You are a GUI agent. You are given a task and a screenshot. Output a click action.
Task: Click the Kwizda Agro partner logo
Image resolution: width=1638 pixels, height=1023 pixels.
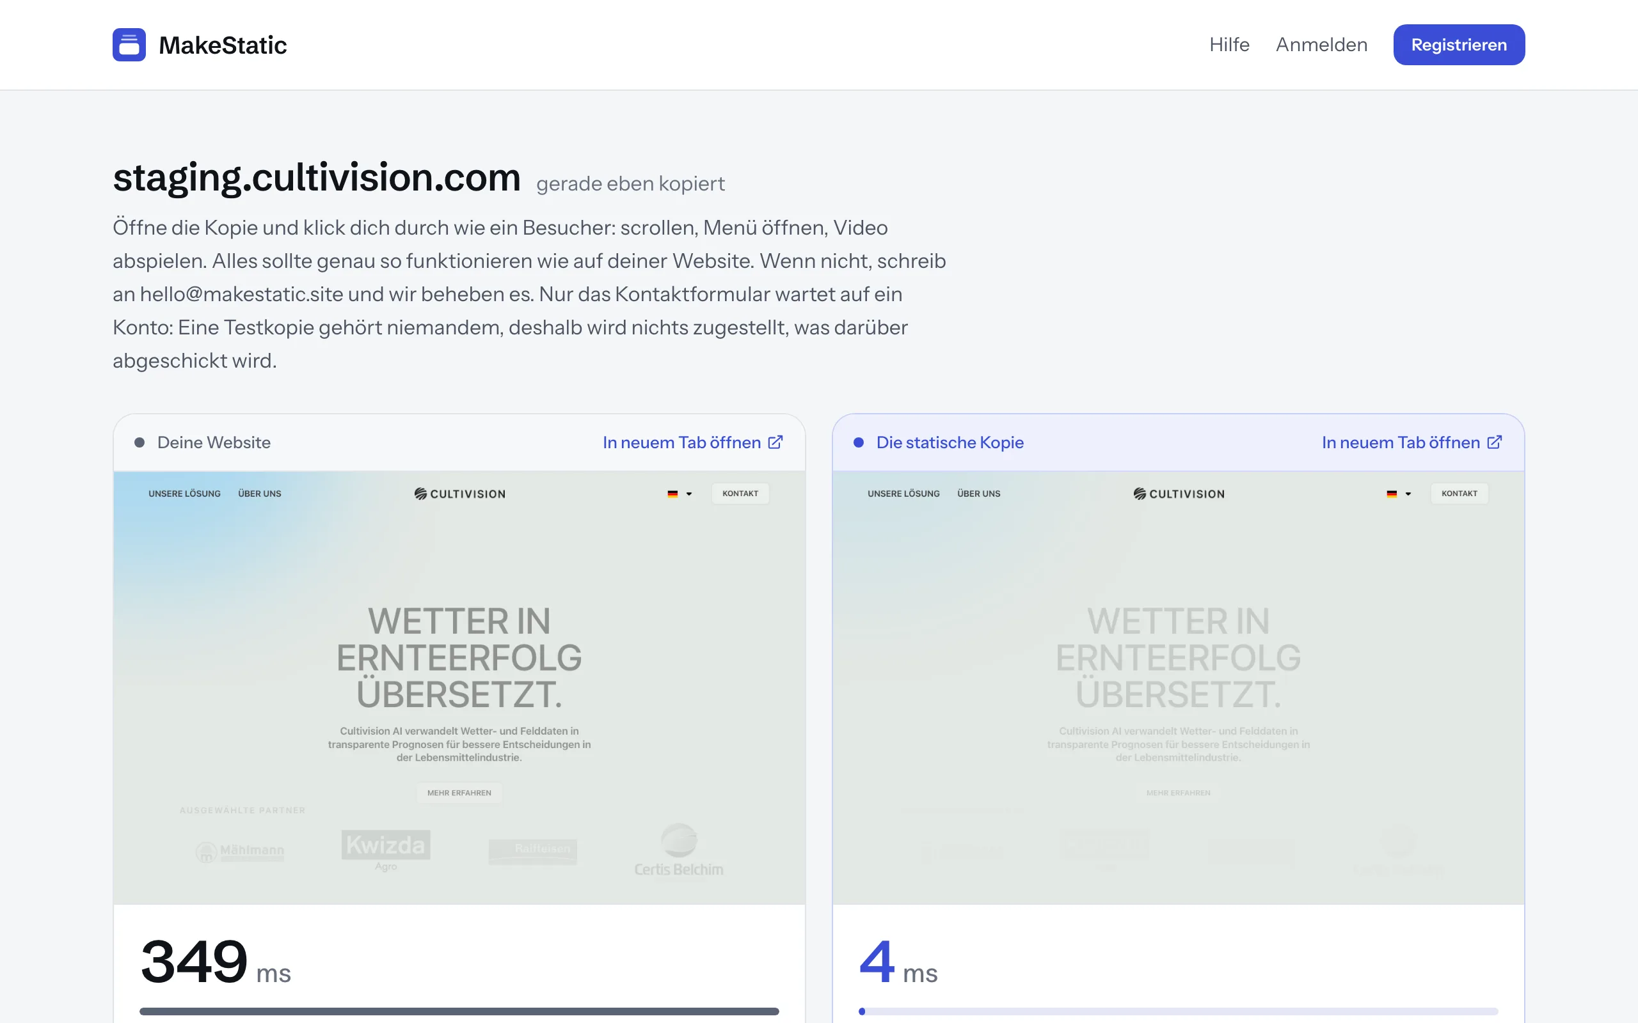click(x=386, y=850)
